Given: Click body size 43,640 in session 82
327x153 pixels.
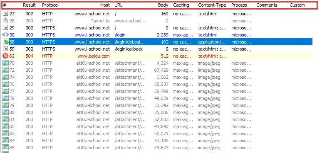Looking at the screenshot, I should [x=161, y=126].
